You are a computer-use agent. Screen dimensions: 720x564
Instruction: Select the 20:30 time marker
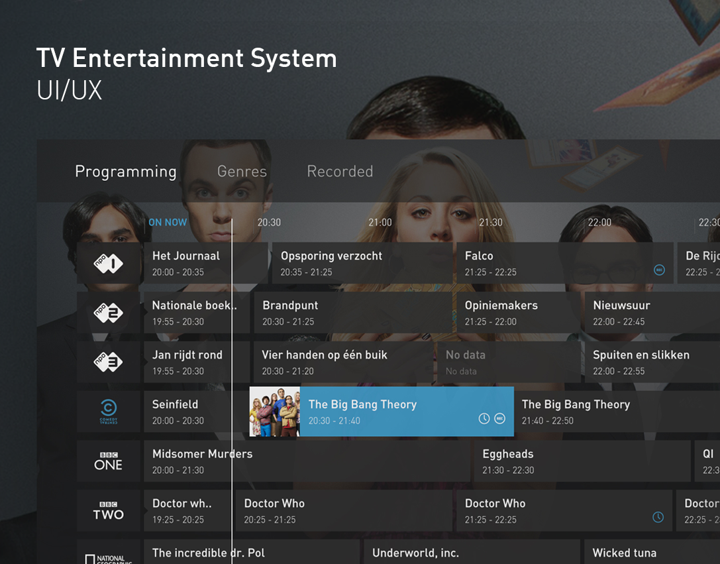pyautogui.click(x=269, y=222)
